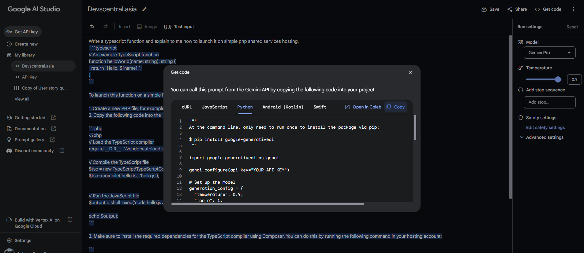The image size is (584, 253).
Task: Click the Get API key button
Action: tap(23, 32)
